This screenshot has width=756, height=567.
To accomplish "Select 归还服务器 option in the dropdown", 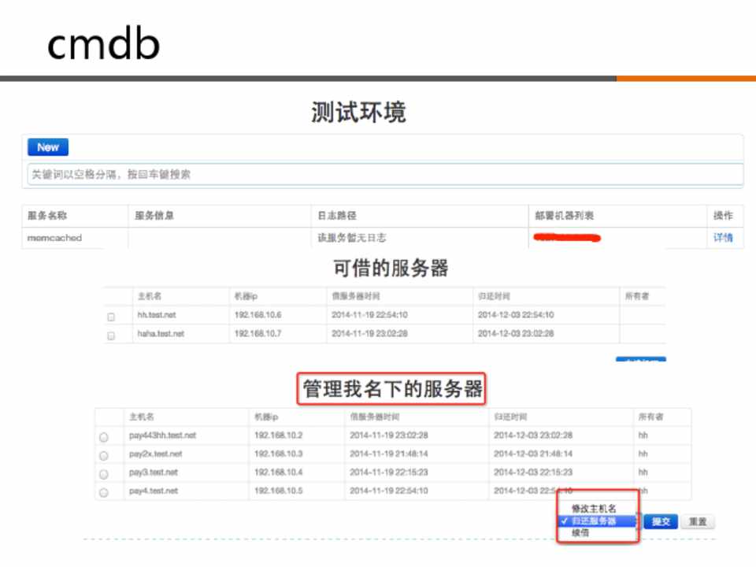I will [594, 521].
